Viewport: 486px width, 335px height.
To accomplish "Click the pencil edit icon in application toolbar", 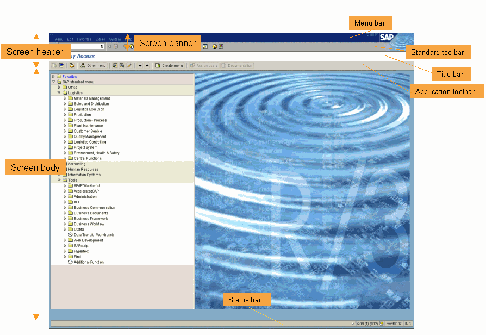I will [x=129, y=66].
